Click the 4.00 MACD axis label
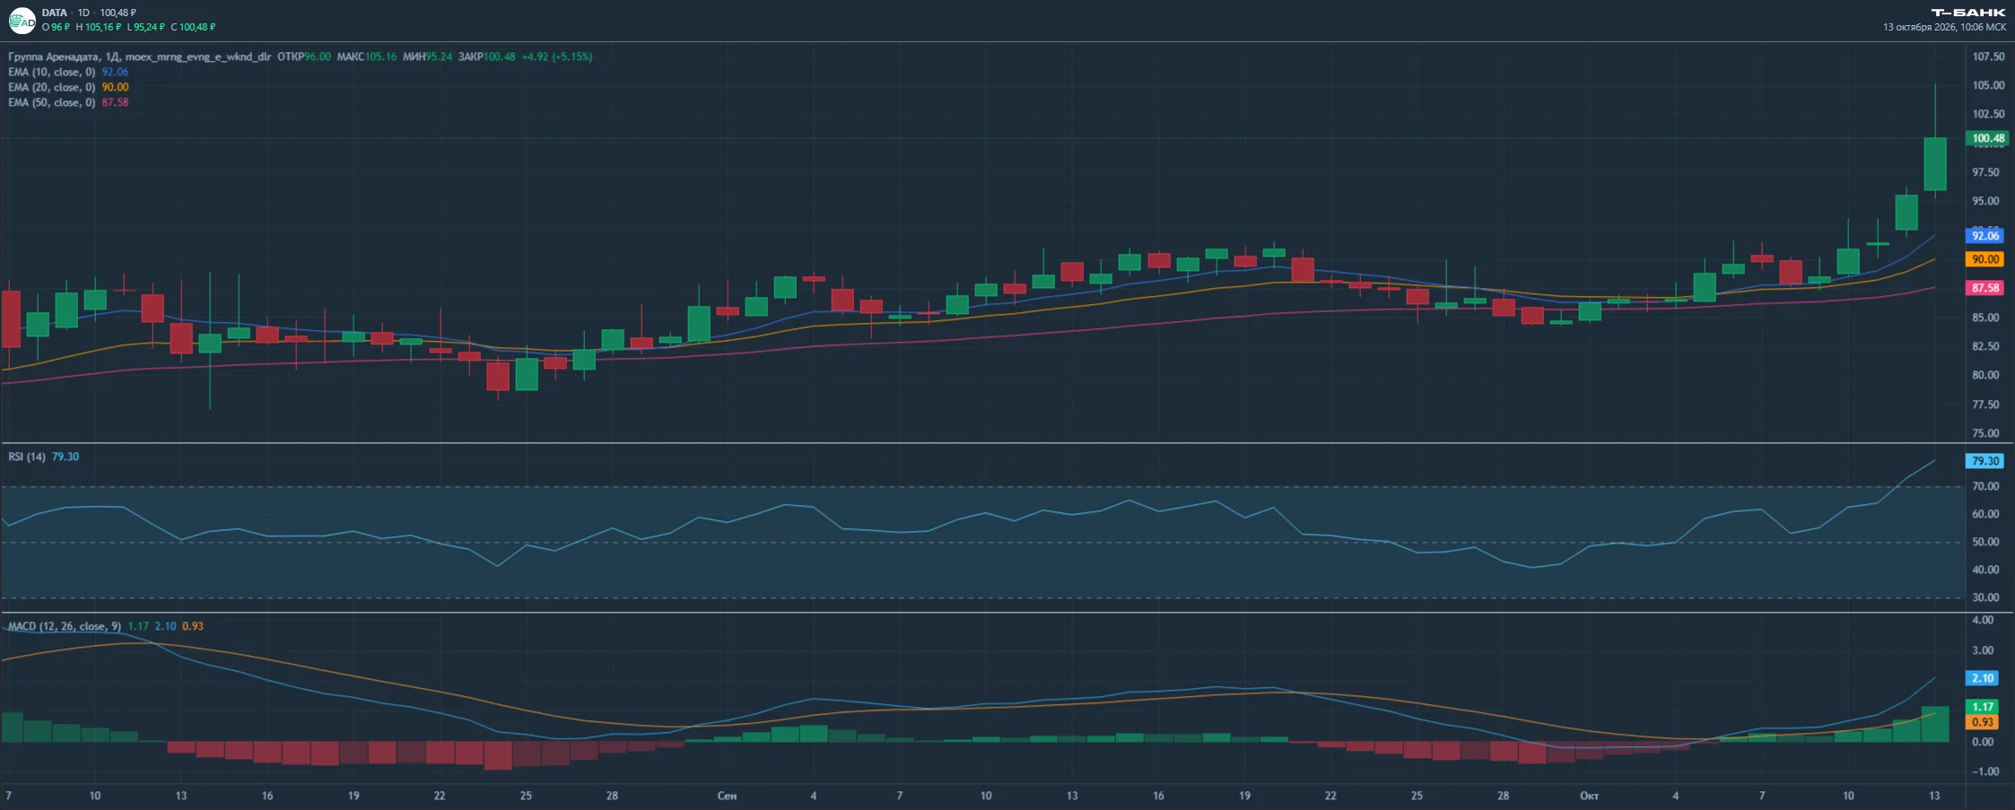 tap(1983, 620)
